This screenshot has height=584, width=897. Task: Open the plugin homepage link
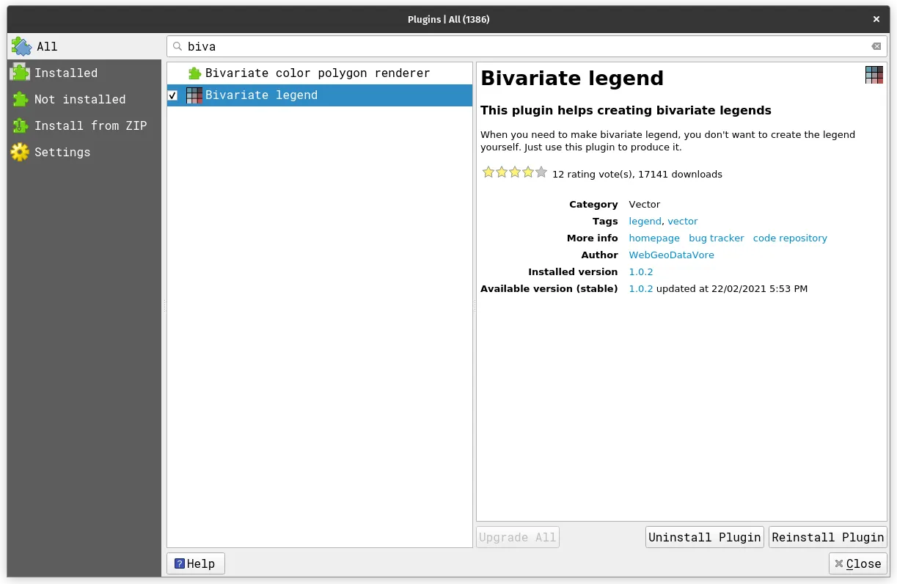[653, 238]
